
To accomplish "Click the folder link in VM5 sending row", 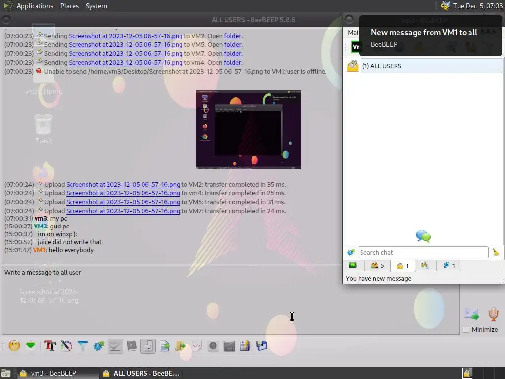I will [233, 44].
